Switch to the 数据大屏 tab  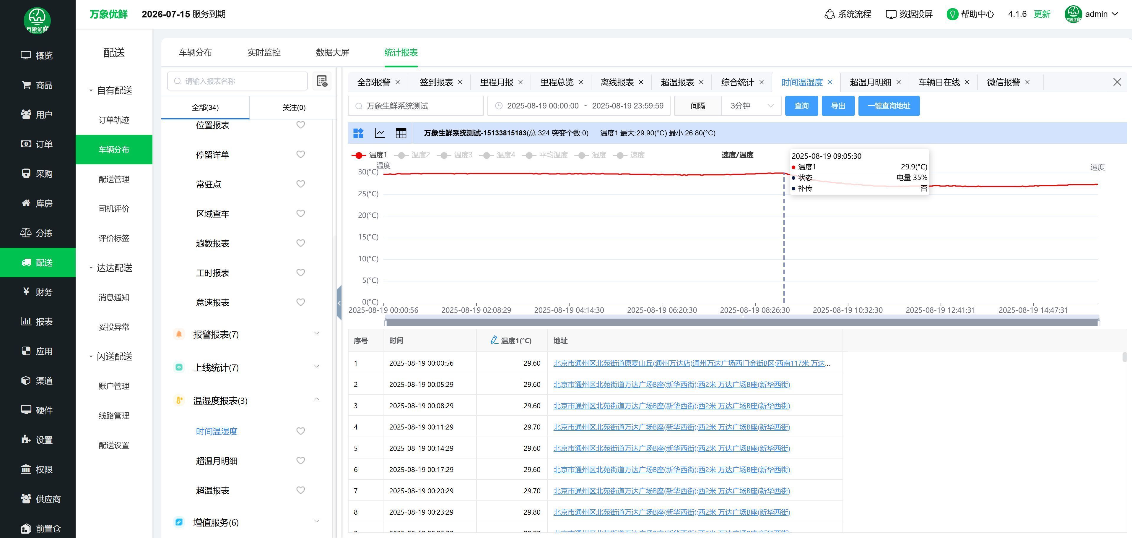pyautogui.click(x=332, y=52)
